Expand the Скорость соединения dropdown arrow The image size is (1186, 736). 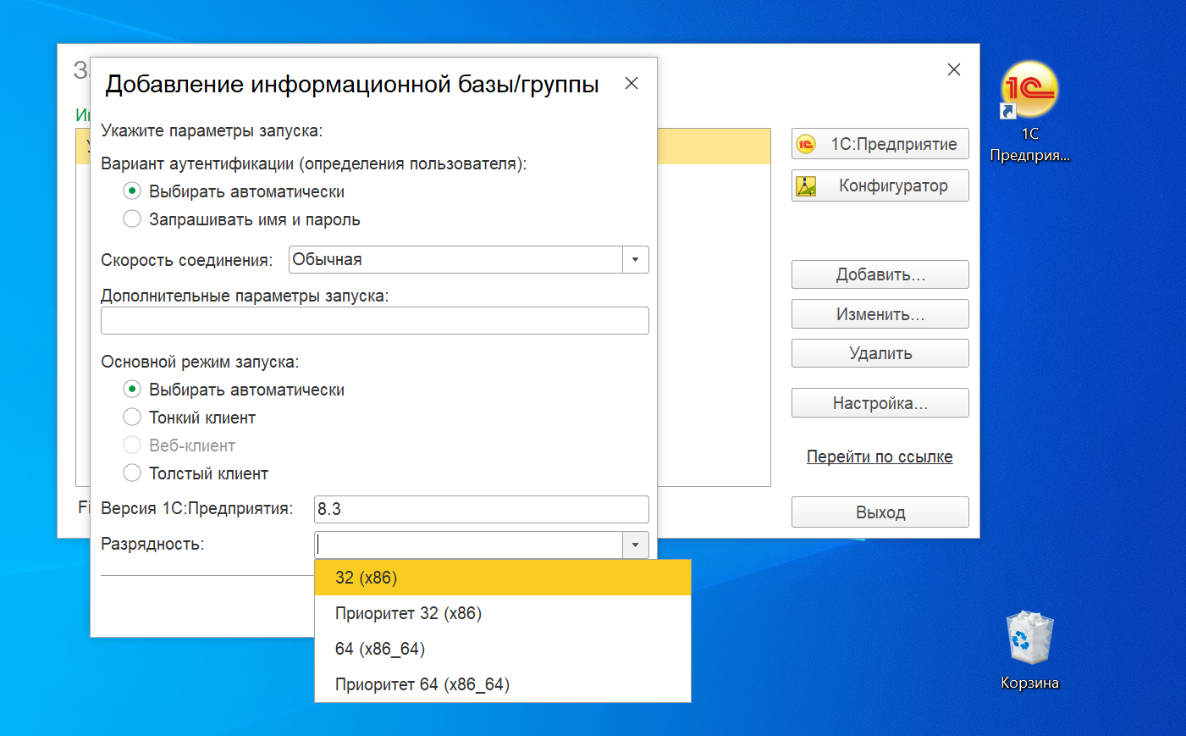(636, 260)
